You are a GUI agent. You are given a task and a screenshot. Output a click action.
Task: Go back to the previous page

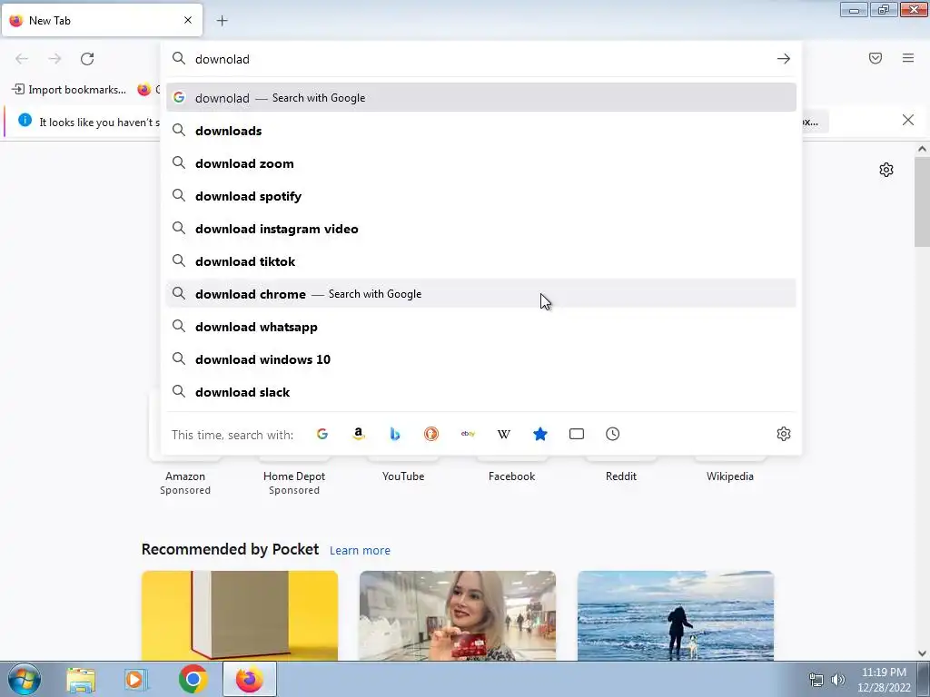(x=22, y=59)
